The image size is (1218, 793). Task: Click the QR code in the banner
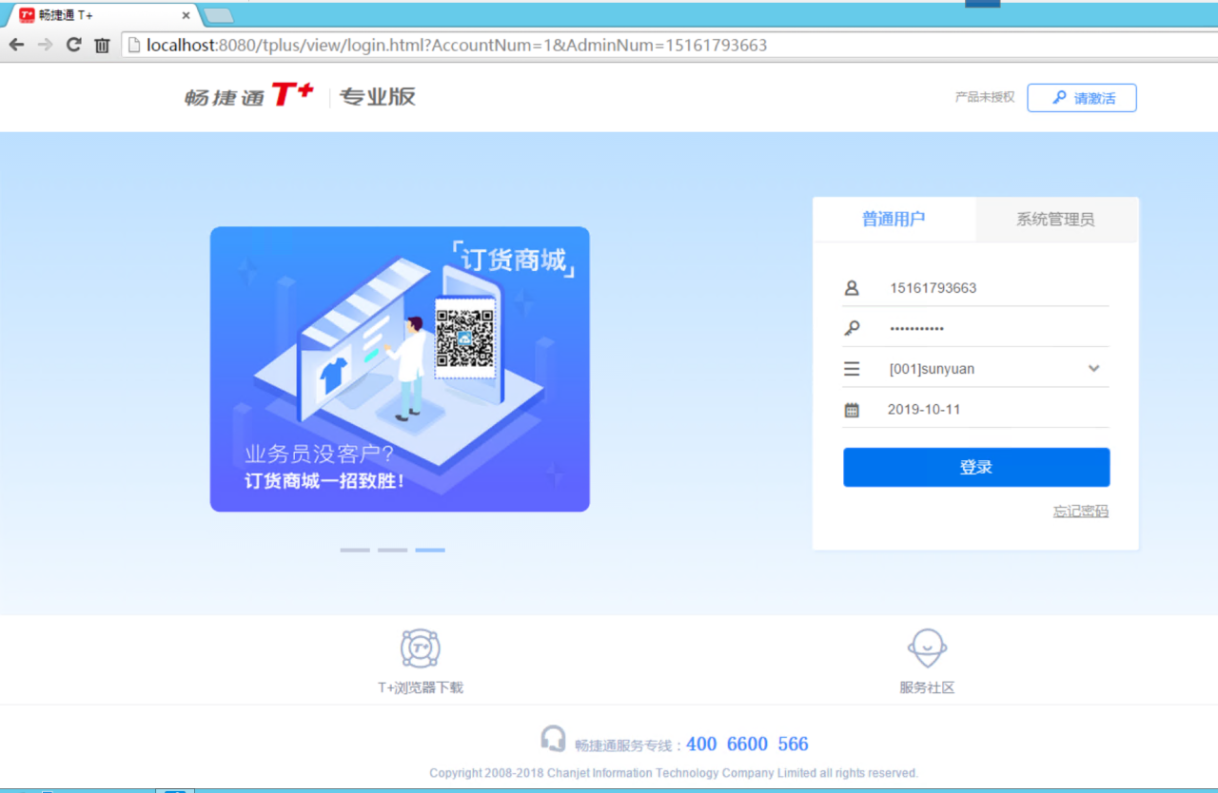point(465,338)
